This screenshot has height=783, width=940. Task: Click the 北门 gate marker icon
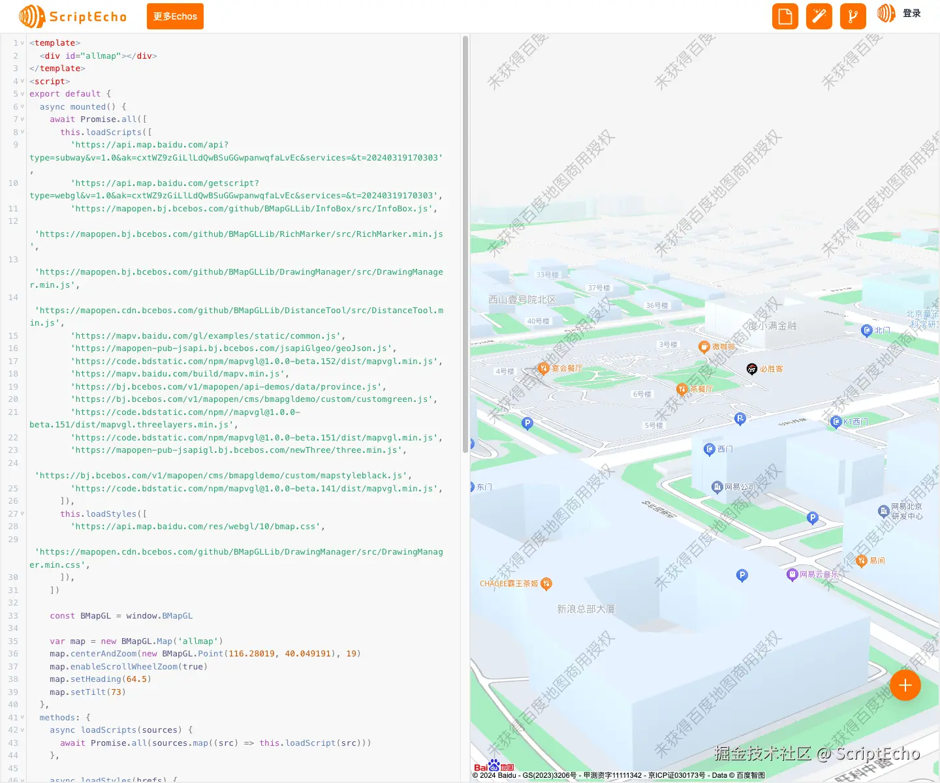tap(867, 331)
